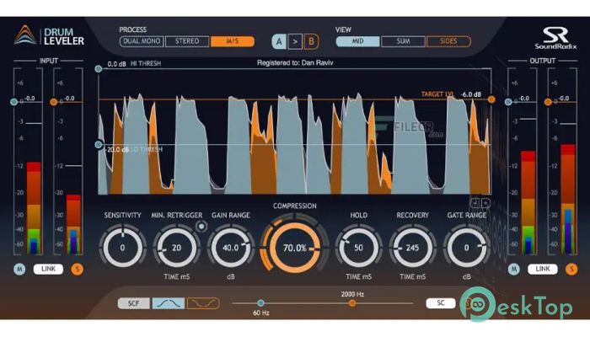This screenshot has height=337, width=590.
Task: Open the SoundRadix logo
Action: pyautogui.click(x=555, y=38)
